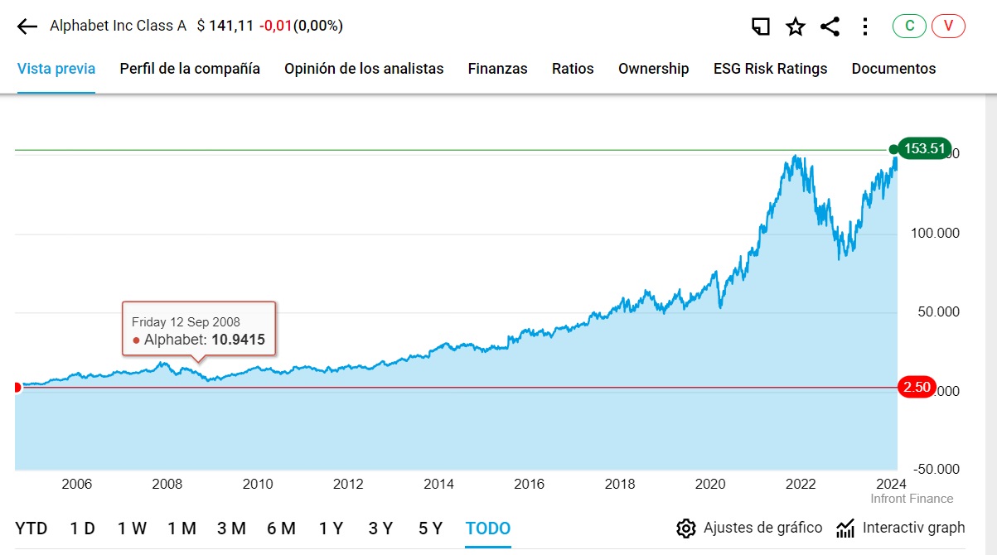Choose the 5 Y time range
This screenshot has height=555, width=997.
pos(430,528)
